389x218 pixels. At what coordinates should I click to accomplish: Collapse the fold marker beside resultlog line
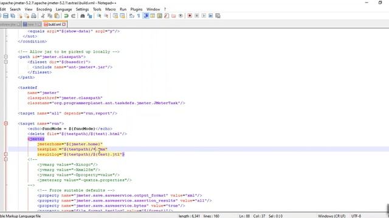tap(6, 154)
